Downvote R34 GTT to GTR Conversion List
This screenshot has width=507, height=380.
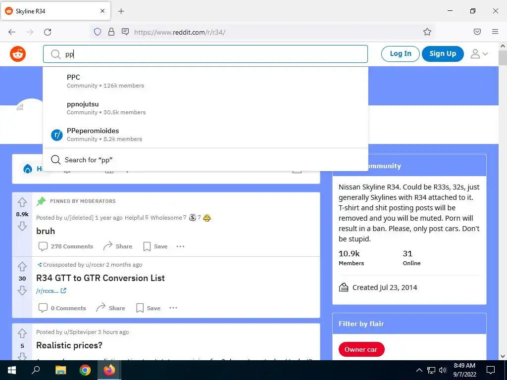click(22, 290)
